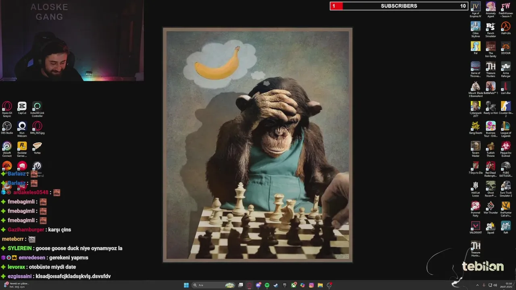Open the Windows Start menu

point(186,285)
